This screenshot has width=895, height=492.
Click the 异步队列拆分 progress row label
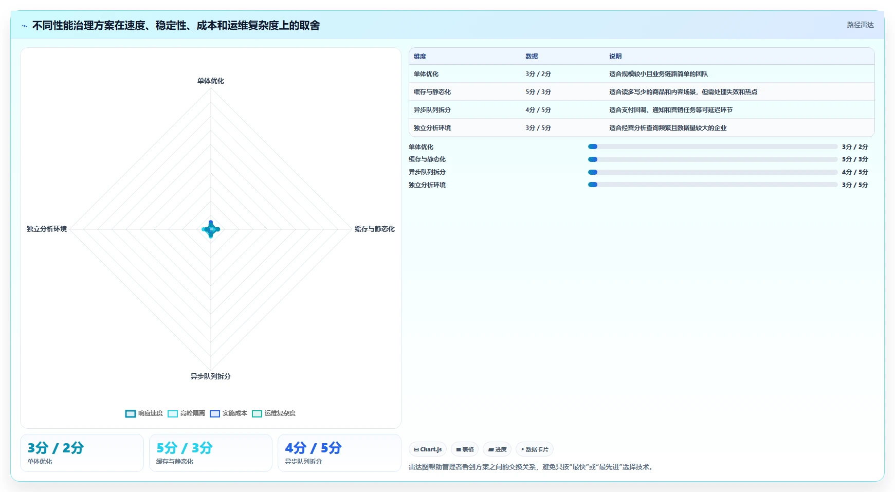[x=427, y=172]
